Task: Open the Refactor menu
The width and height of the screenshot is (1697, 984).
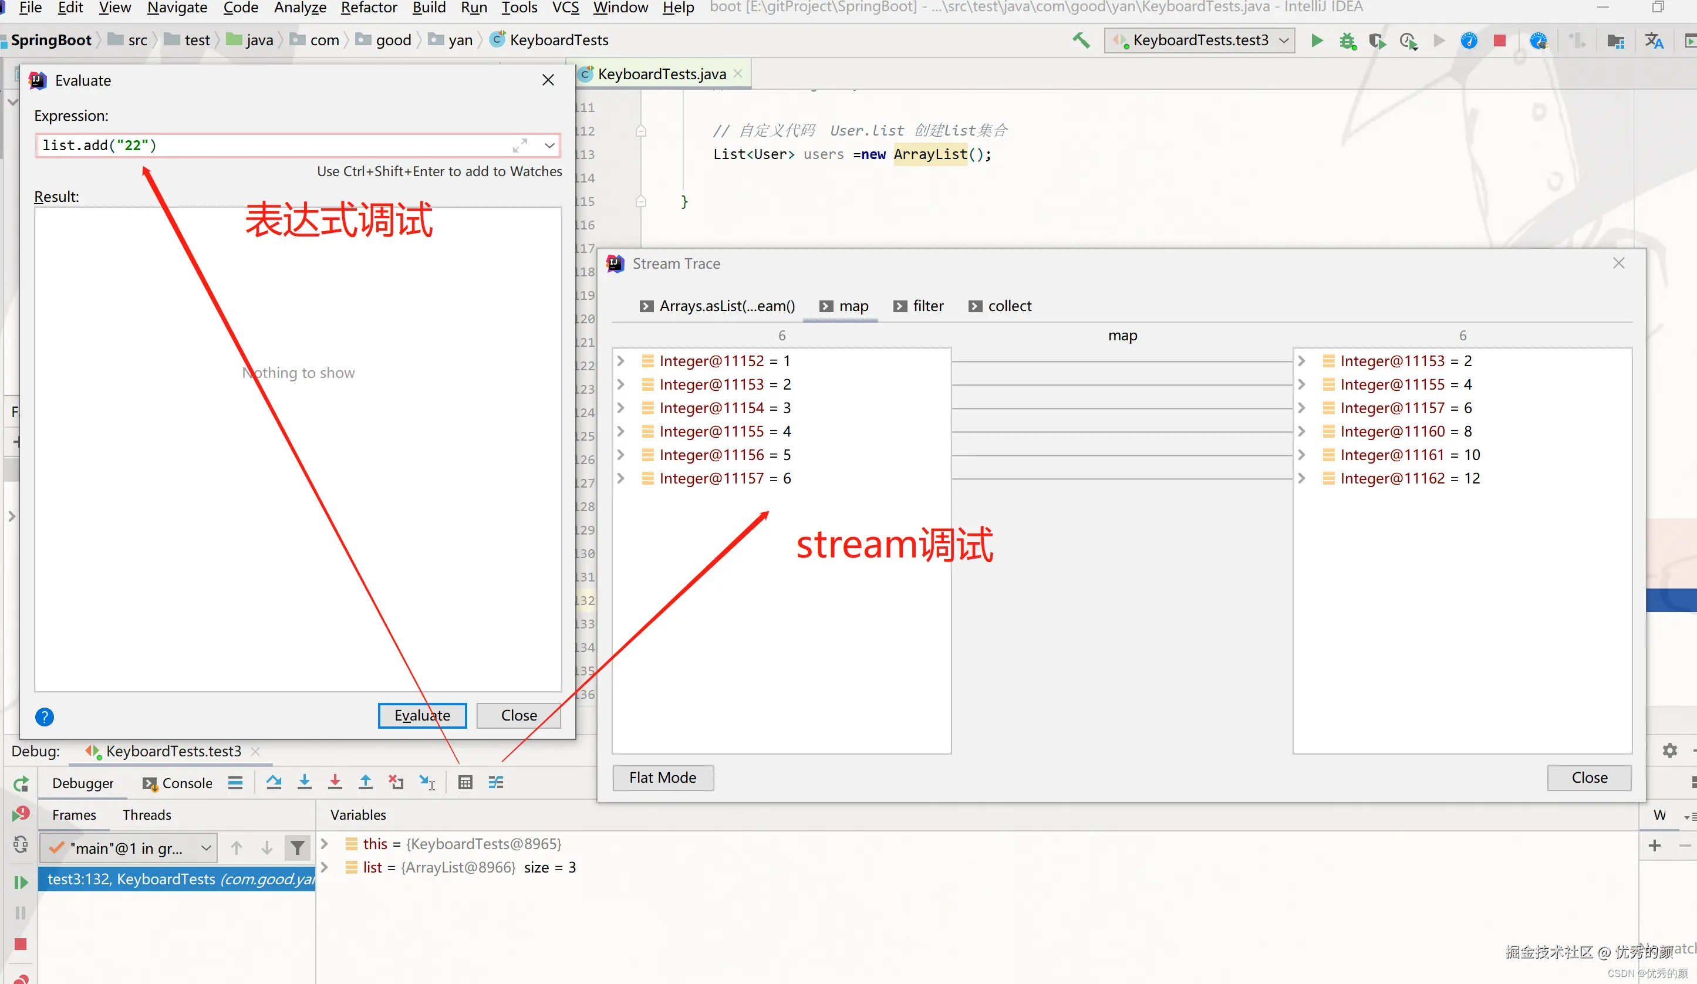Action: [x=369, y=8]
